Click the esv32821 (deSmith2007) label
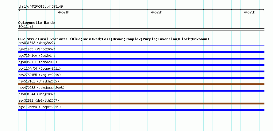The width and height of the screenshot is (273, 131). click(x=39, y=100)
